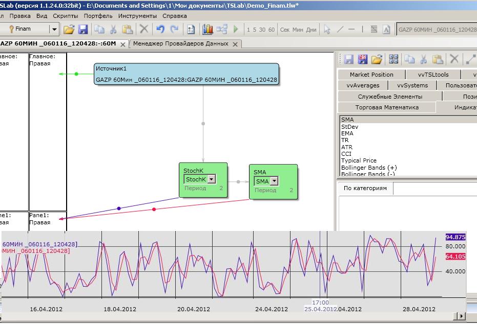Expand the StochK block dropdown
477x325 pixels.
pyautogui.click(x=212, y=179)
